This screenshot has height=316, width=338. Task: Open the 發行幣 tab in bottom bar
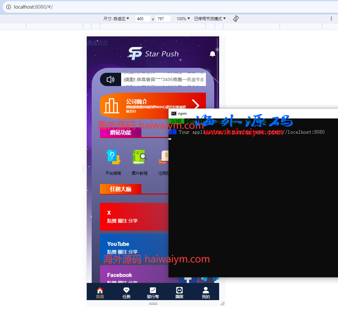click(153, 293)
